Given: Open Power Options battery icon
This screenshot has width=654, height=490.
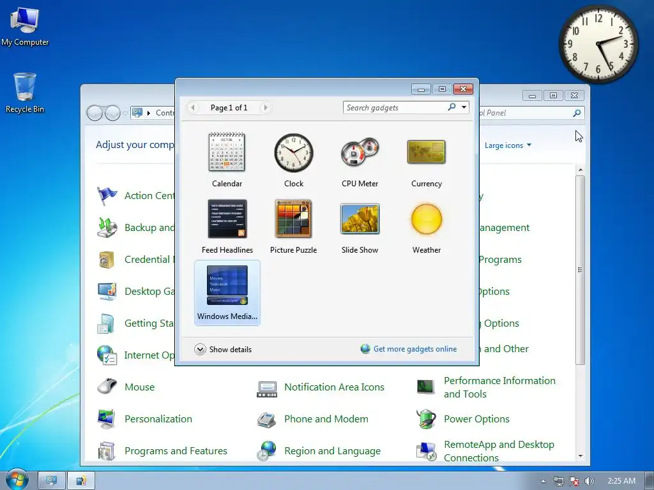Looking at the screenshot, I should tap(426, 419).
